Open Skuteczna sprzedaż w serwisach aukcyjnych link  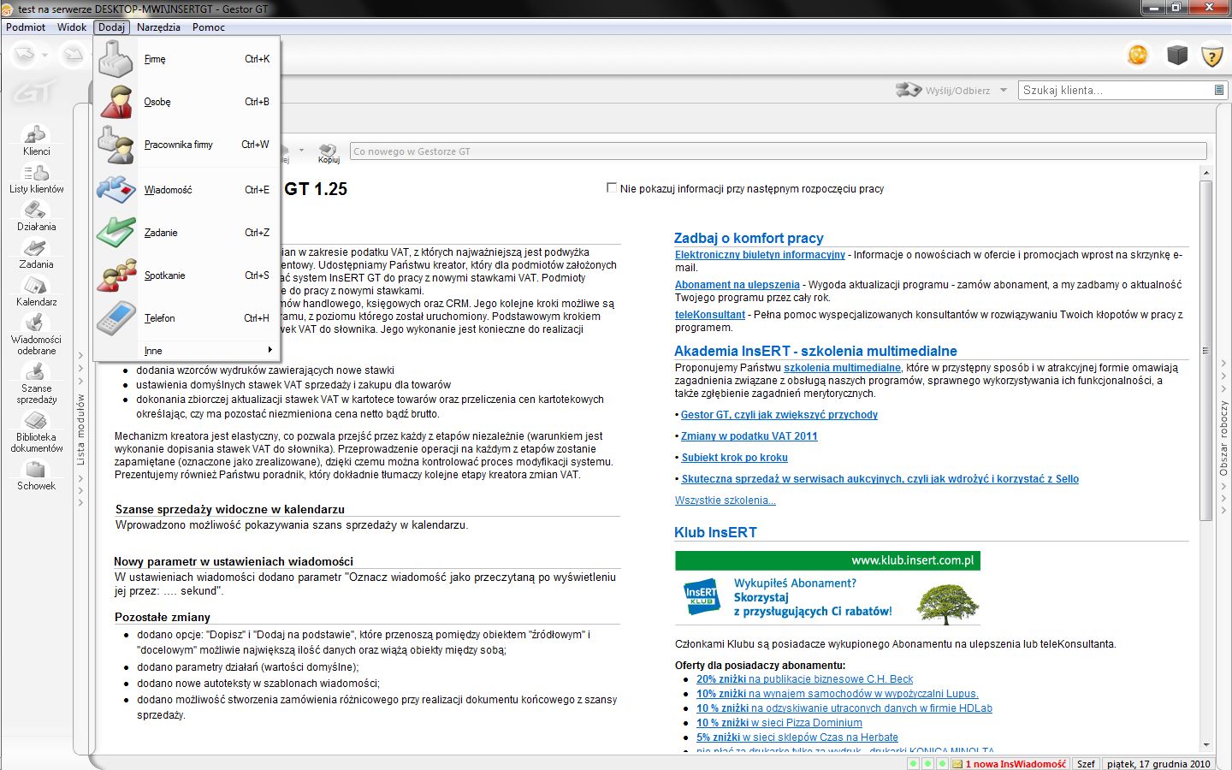pyautogui.click(x=880, y=479)
